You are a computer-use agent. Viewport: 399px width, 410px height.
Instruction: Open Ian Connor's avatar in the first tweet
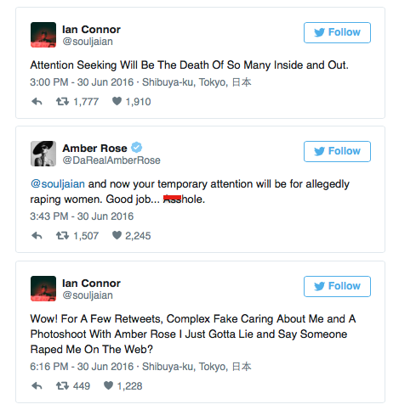(x=43, y=35)
